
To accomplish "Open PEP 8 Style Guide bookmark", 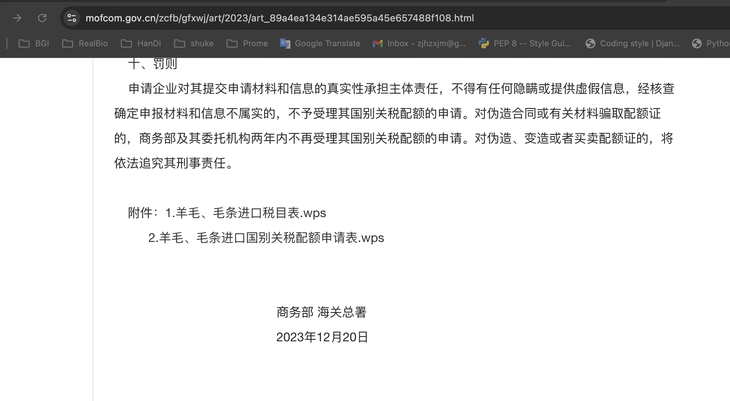I will [525, 43].
